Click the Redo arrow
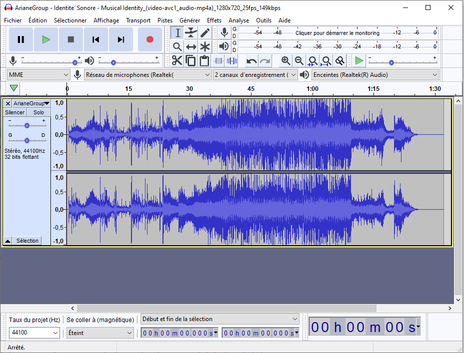This screenshot has height=353, width=464. click(x=265, y=61)
